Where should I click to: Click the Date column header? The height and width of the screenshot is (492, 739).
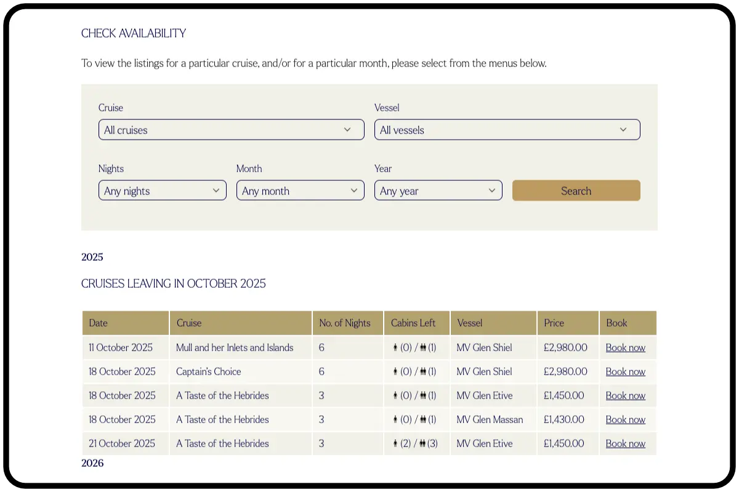(x=97, y=322)
